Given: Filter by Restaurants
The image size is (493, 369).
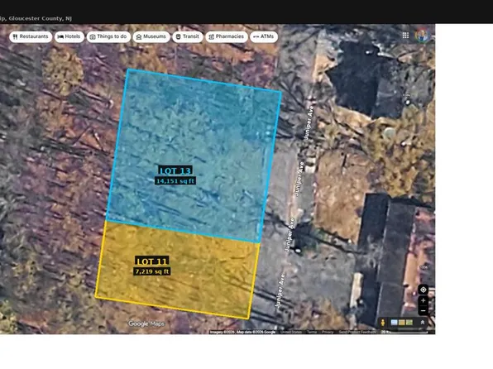Looking at the screenshot, I should pos(31,36).
